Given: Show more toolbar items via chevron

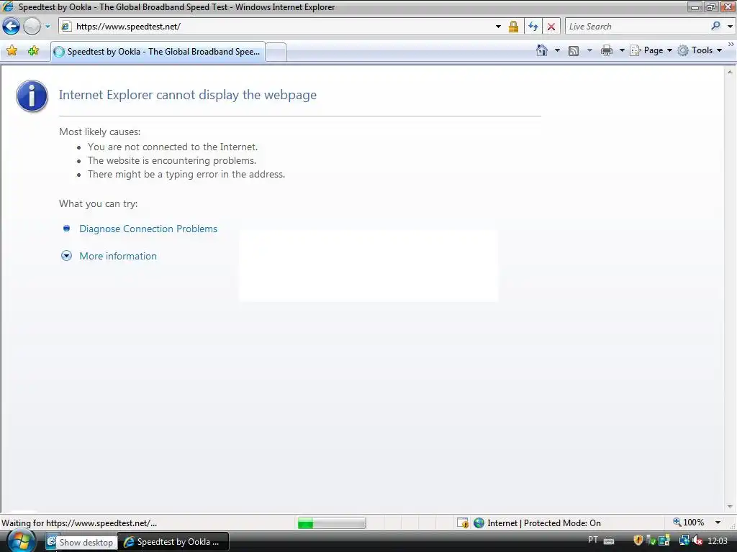Looking at the screenshot, I should [731, 44].
